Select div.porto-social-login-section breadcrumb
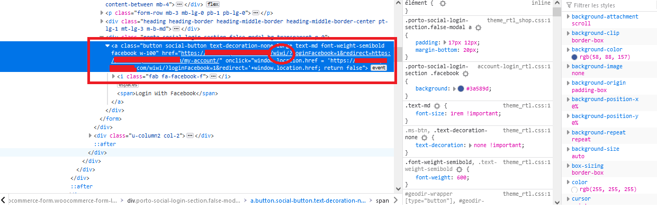The height and width of the screenshot is (209, 657). coord(184,201)
